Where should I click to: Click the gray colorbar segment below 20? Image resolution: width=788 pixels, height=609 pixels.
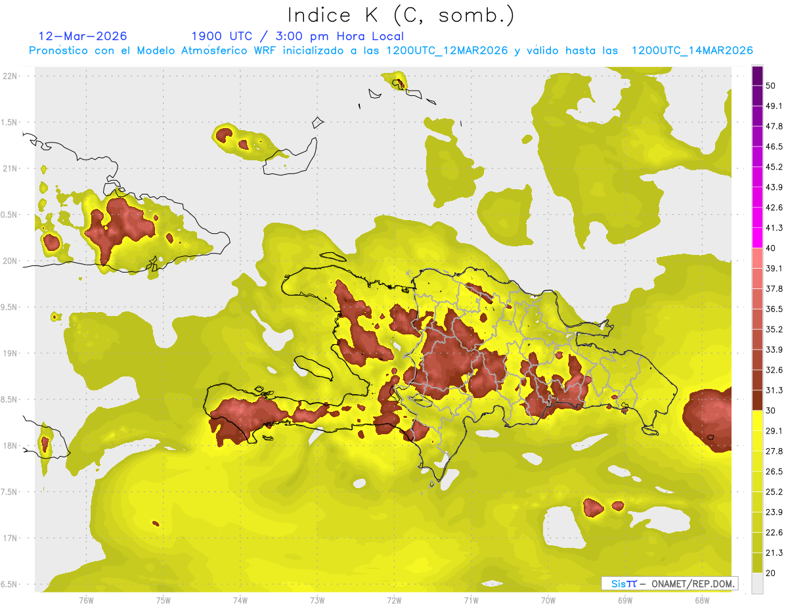coord(757,583)
